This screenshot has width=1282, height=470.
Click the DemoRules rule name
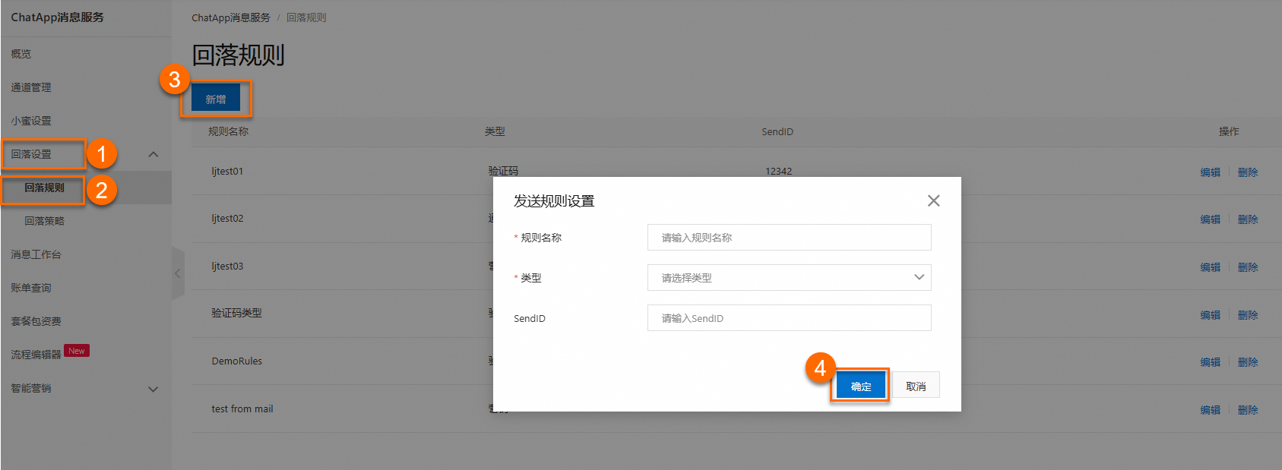[x=236, y=361]
